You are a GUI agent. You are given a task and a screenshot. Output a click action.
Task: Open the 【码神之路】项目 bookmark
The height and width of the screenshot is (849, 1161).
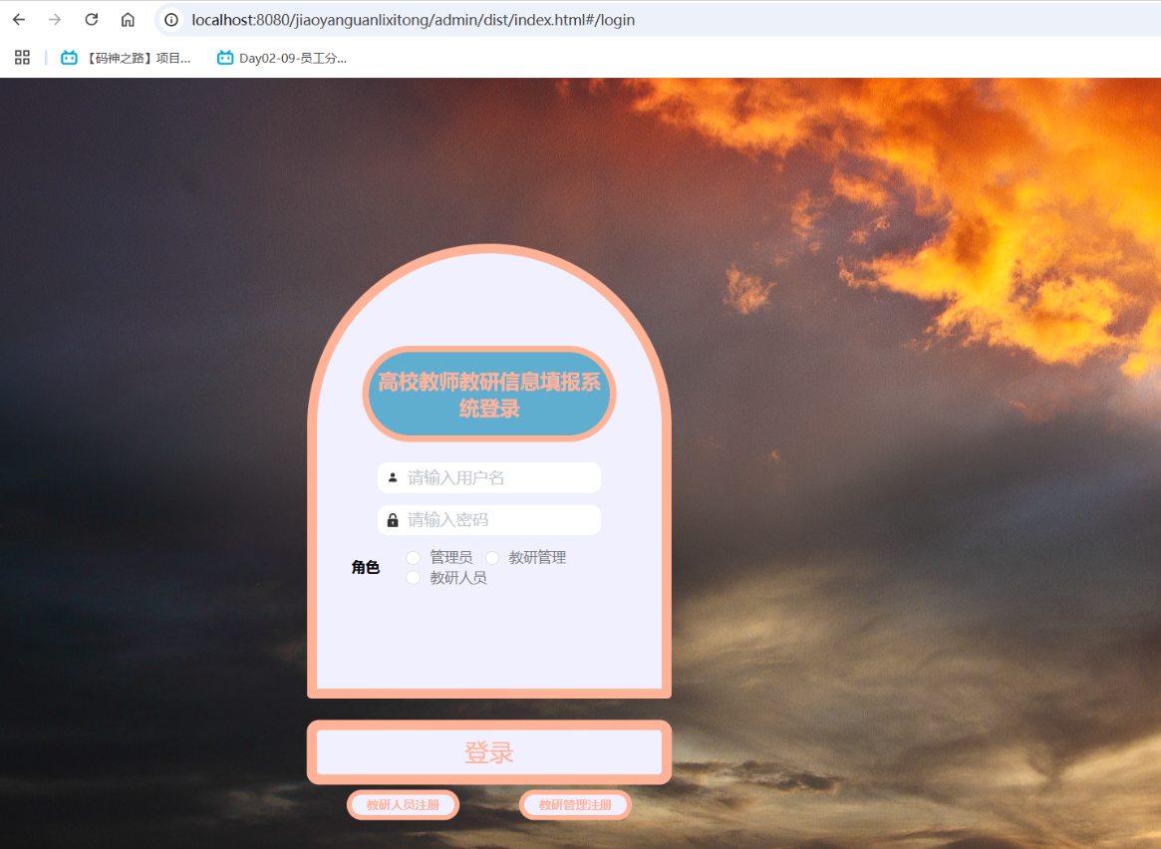[x=130, y=57]
